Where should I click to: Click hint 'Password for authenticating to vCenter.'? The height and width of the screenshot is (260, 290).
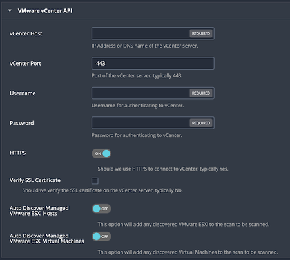point(137,135)
